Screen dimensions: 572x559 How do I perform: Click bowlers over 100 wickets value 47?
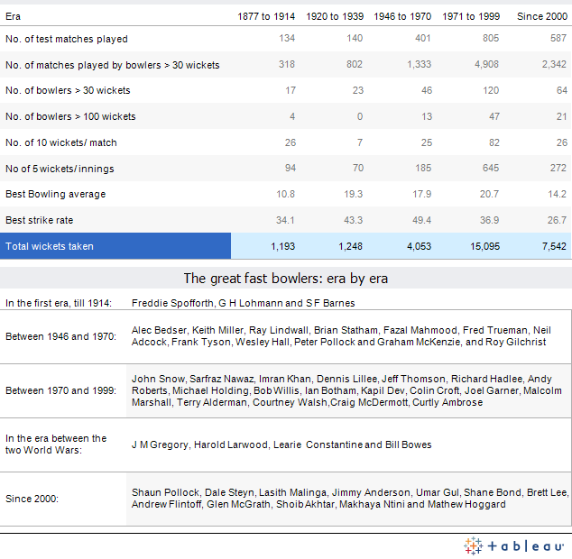point(494,116)
